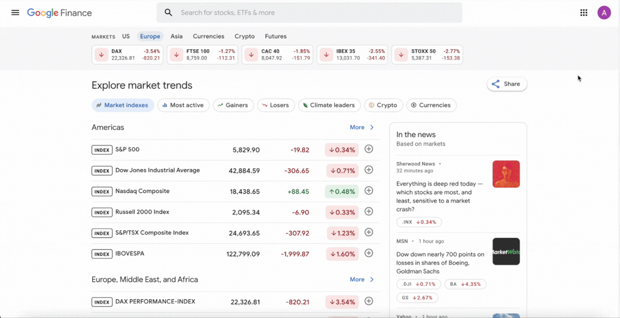Viewport: 620px width, 318px height.
Task: Click the Russell 2000 Index name
Action: point(142,212)
